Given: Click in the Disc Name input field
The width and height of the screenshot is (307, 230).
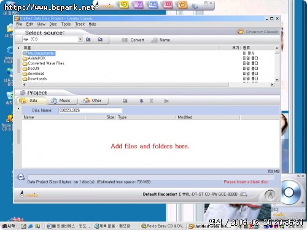Looking at the screenshot, I should pyautogui.click(x=90, y=110).
